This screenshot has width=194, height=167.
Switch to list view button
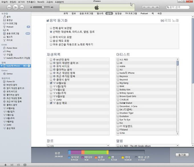144,7
